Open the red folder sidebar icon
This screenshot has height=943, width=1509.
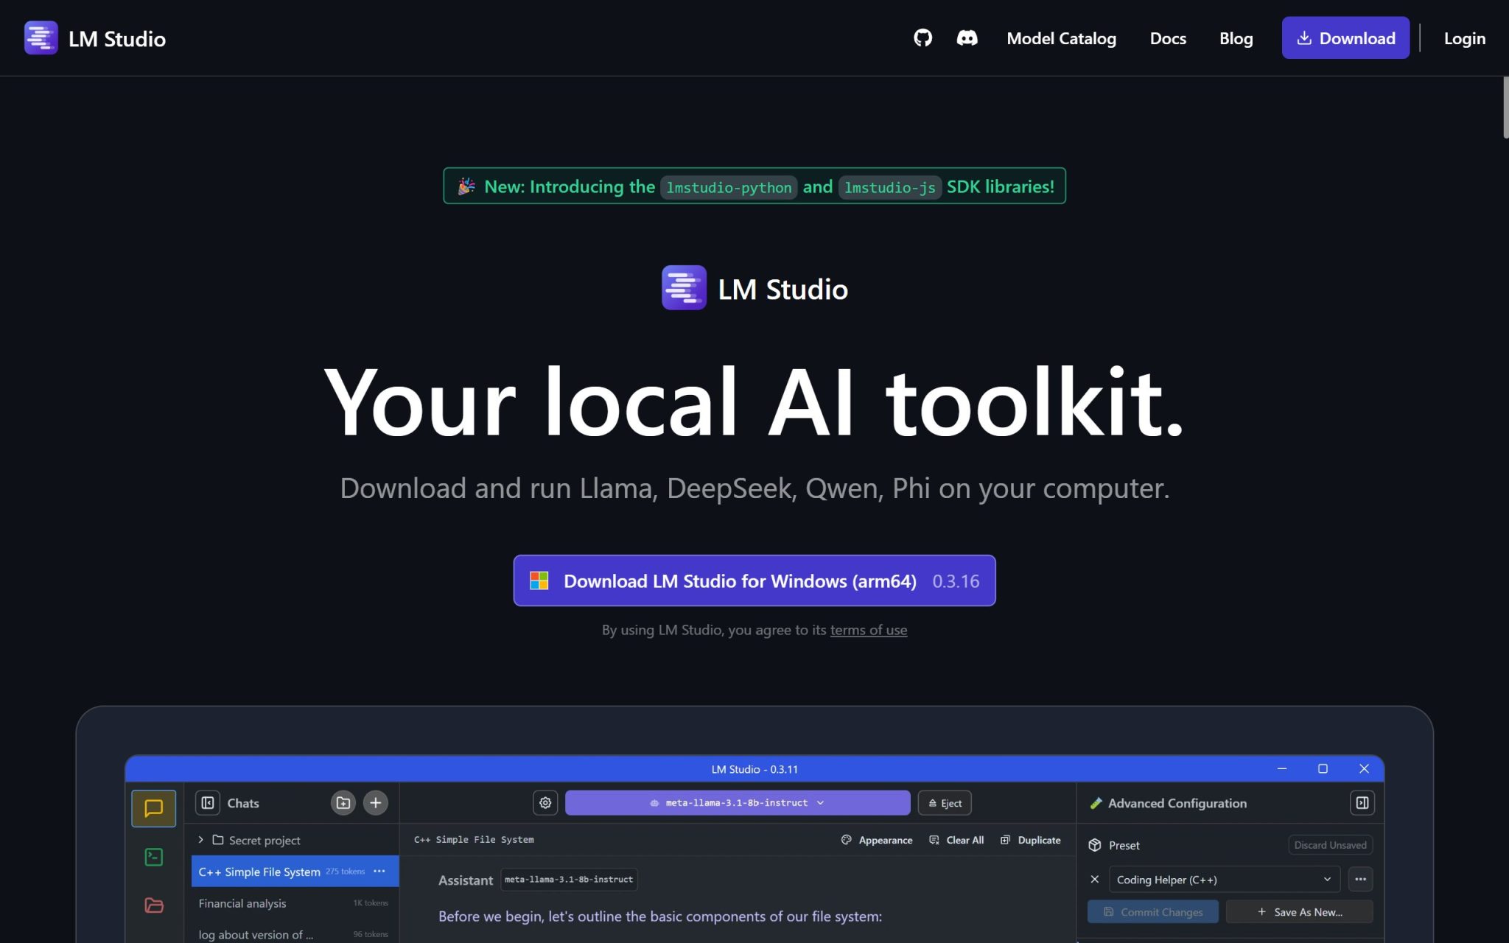(x=153, y=905)
